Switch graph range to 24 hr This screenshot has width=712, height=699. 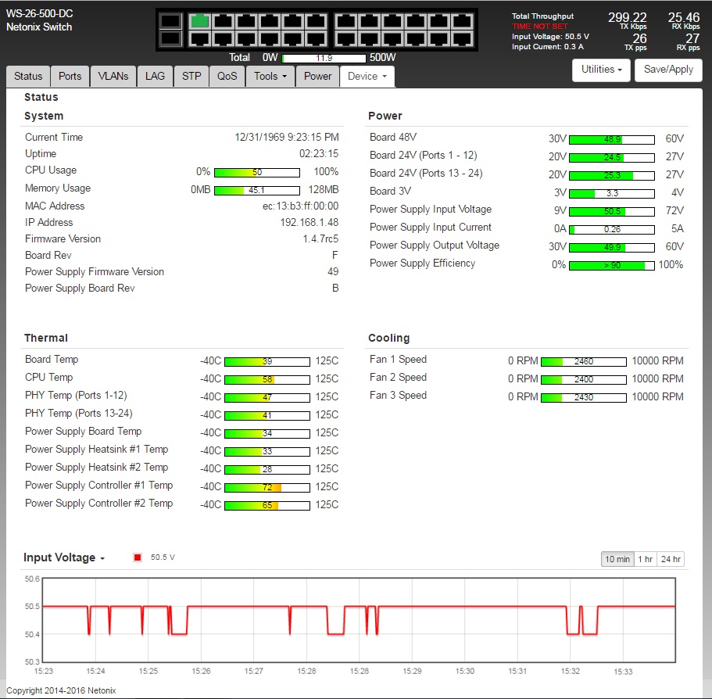671,559
